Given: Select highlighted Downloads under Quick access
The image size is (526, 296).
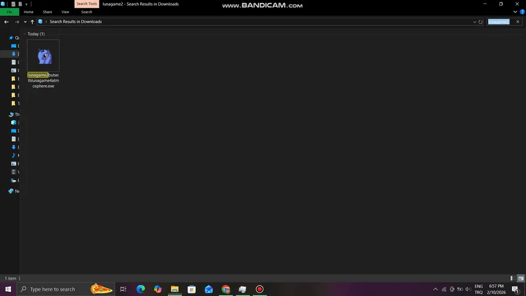Looking at the screenshot, I should coord(14,54).
